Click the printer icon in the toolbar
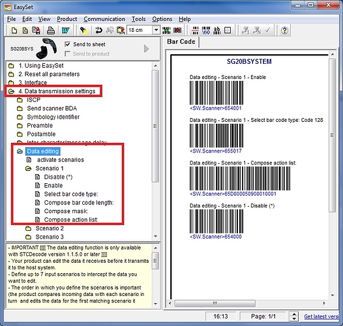This screenshot has height=326, width=343. (x=51, y=31)
